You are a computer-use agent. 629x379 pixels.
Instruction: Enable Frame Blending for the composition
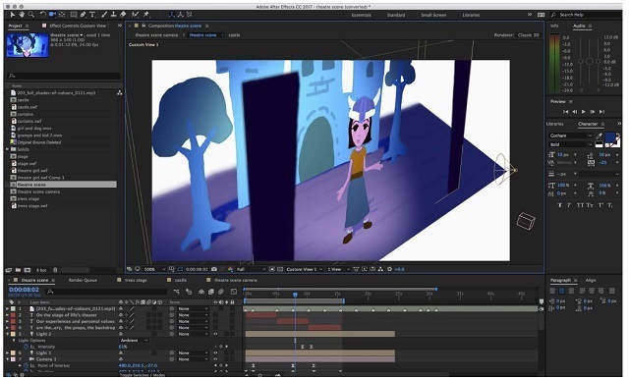click(x=210, y=292)
